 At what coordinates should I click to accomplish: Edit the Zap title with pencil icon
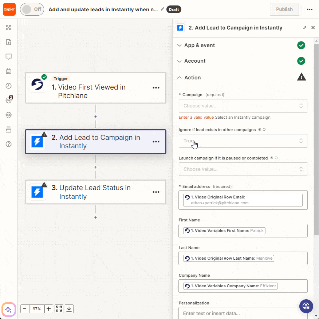point(162,9)
